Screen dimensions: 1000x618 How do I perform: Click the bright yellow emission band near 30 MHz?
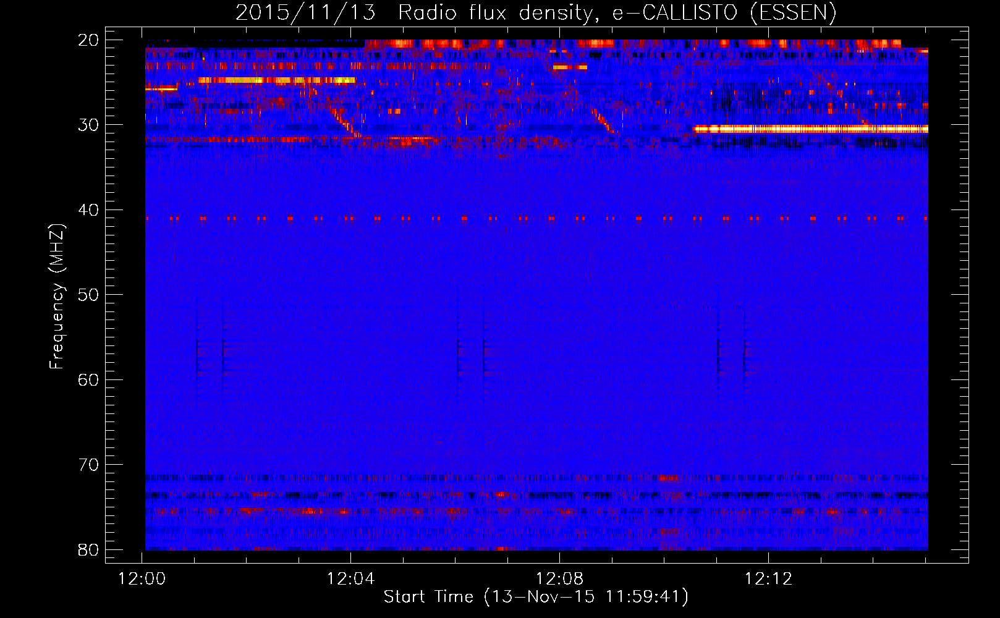(810, 129)
